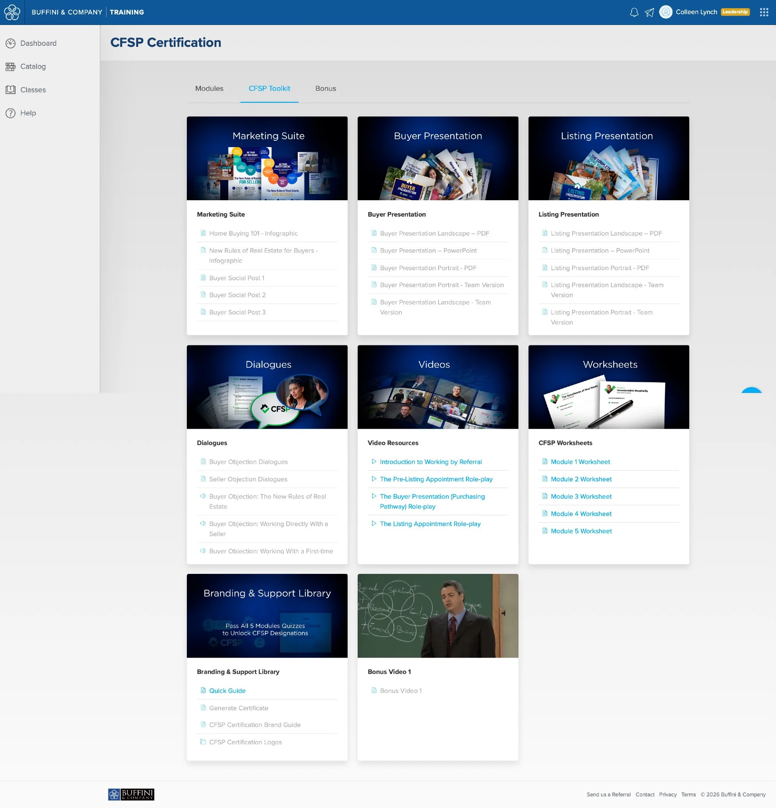Click document icon beside Bonus Video 1 item
This screenshot has width=776, height=808.
(x=374, y=690)
